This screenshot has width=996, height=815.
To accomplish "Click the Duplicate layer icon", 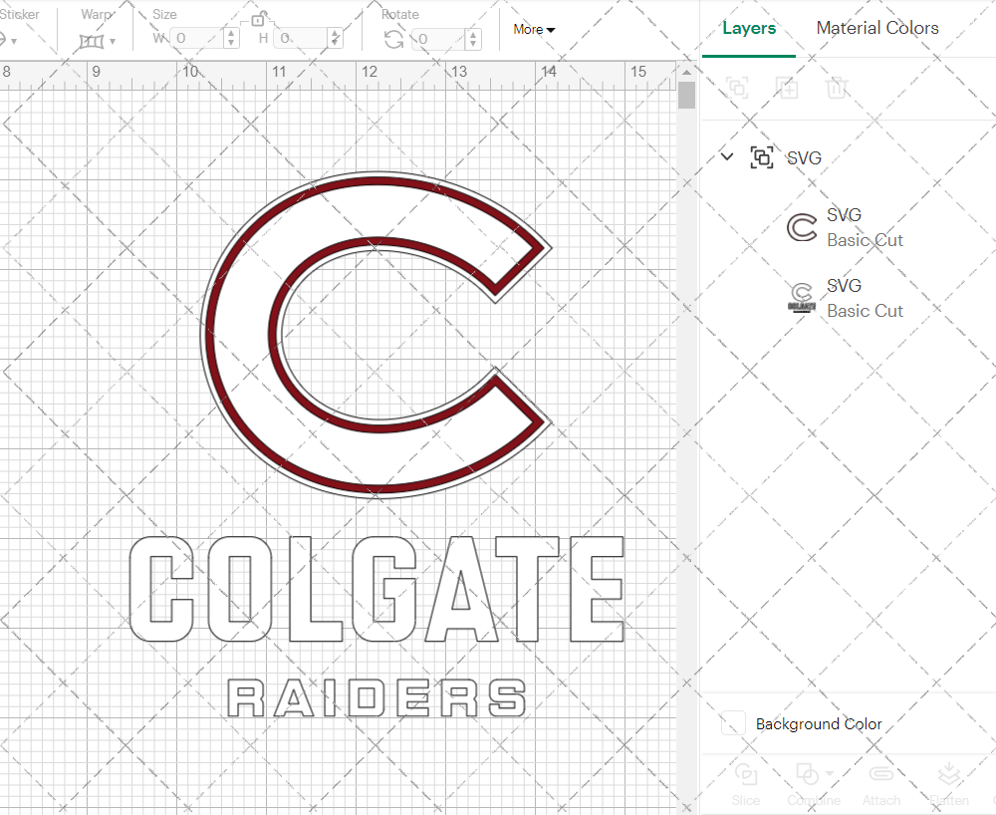I will [x=787, y=88].
